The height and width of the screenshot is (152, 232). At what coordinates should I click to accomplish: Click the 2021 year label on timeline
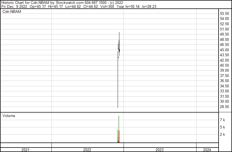tap(25, 150)
